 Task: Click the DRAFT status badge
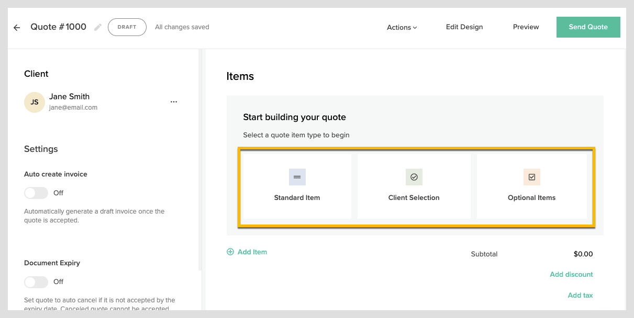click(x=127, y=27)
